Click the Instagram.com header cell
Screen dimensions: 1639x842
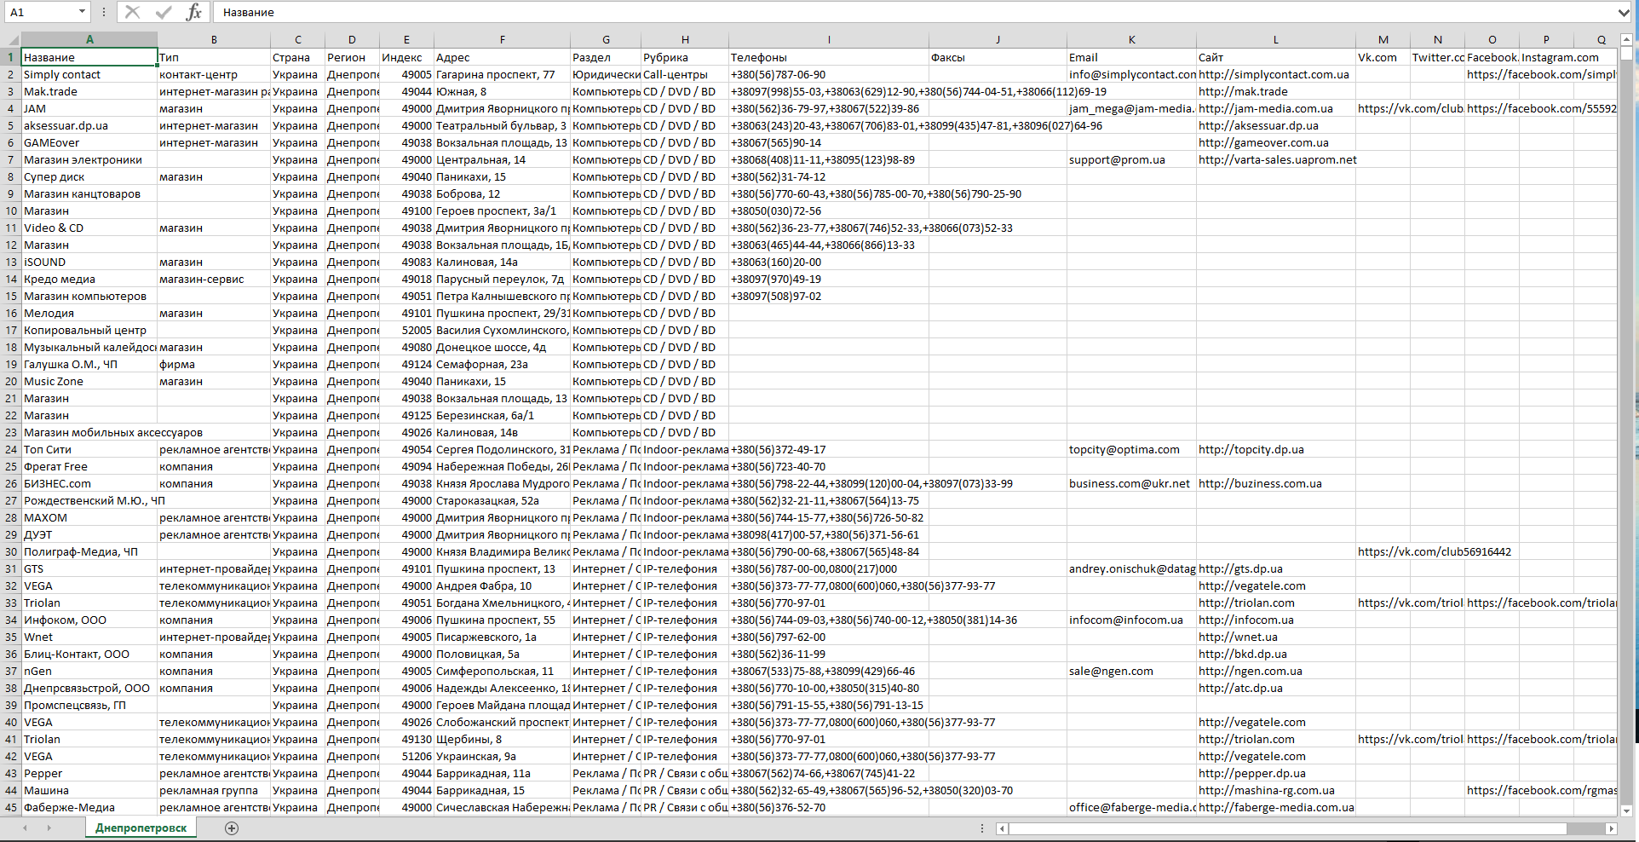pyautogui.click(x=1546, y=57)
